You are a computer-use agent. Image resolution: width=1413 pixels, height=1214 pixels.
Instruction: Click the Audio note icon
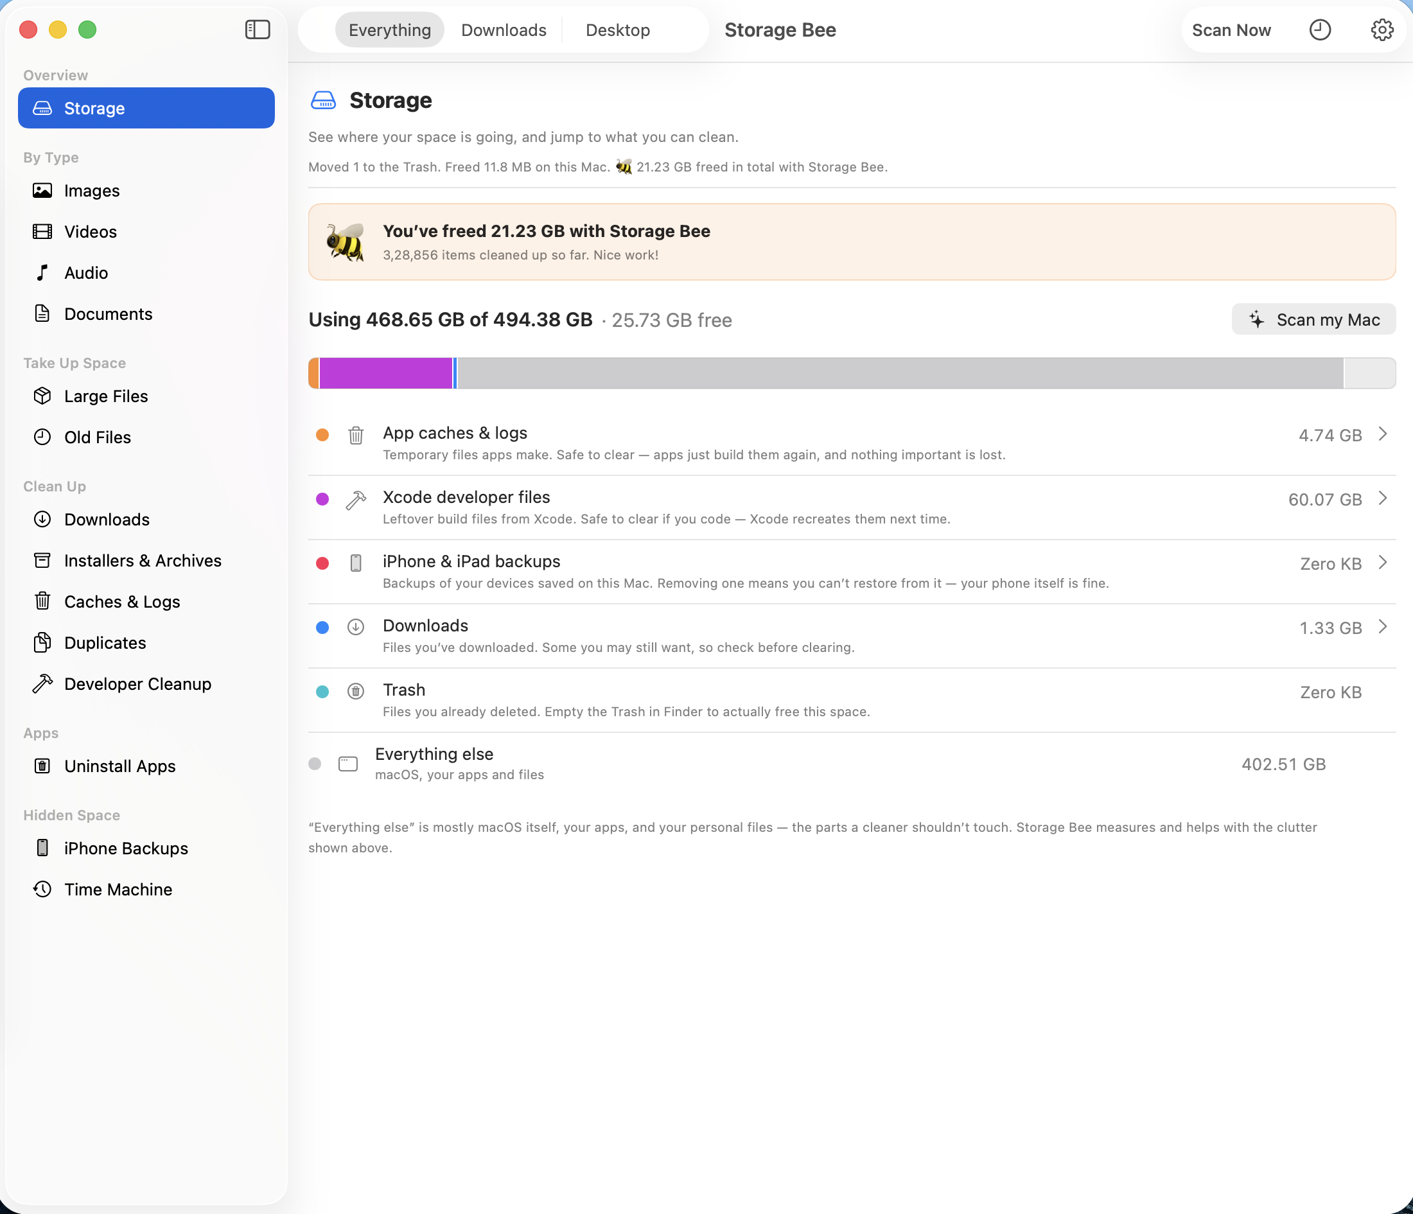[x=42, y=273]
